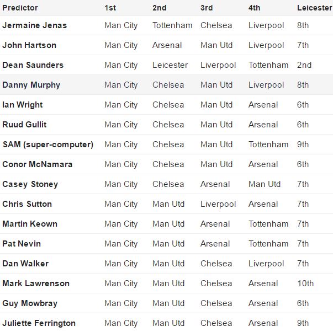Select the Dean Saunders row name
Image resolution: width=333 pixels, height=332 pixels.
(x=33, y=65)
